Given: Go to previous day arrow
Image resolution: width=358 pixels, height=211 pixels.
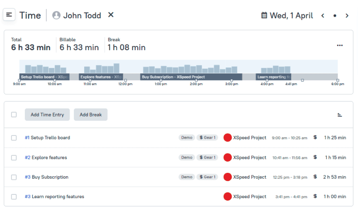Looking at the screenshot, I should pyautogui.click(x=323, y=16).
